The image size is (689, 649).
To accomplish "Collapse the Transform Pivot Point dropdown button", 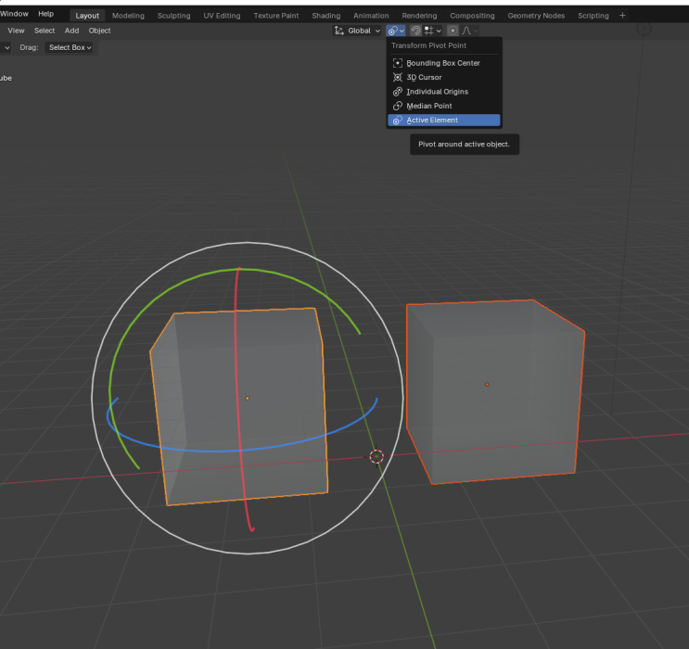I will (x=396, y=31).
